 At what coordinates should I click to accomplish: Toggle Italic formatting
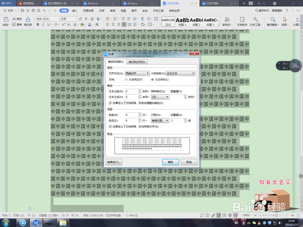point(43,25)
